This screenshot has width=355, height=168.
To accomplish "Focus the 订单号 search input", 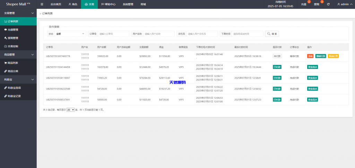I will pyautogui.click(x=113, y=34).
